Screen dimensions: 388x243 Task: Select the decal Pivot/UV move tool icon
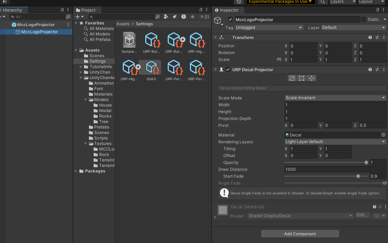312,78
